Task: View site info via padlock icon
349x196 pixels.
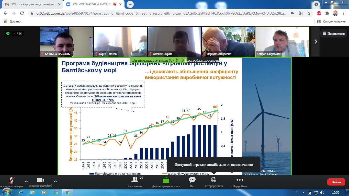Action: [32, 13]
